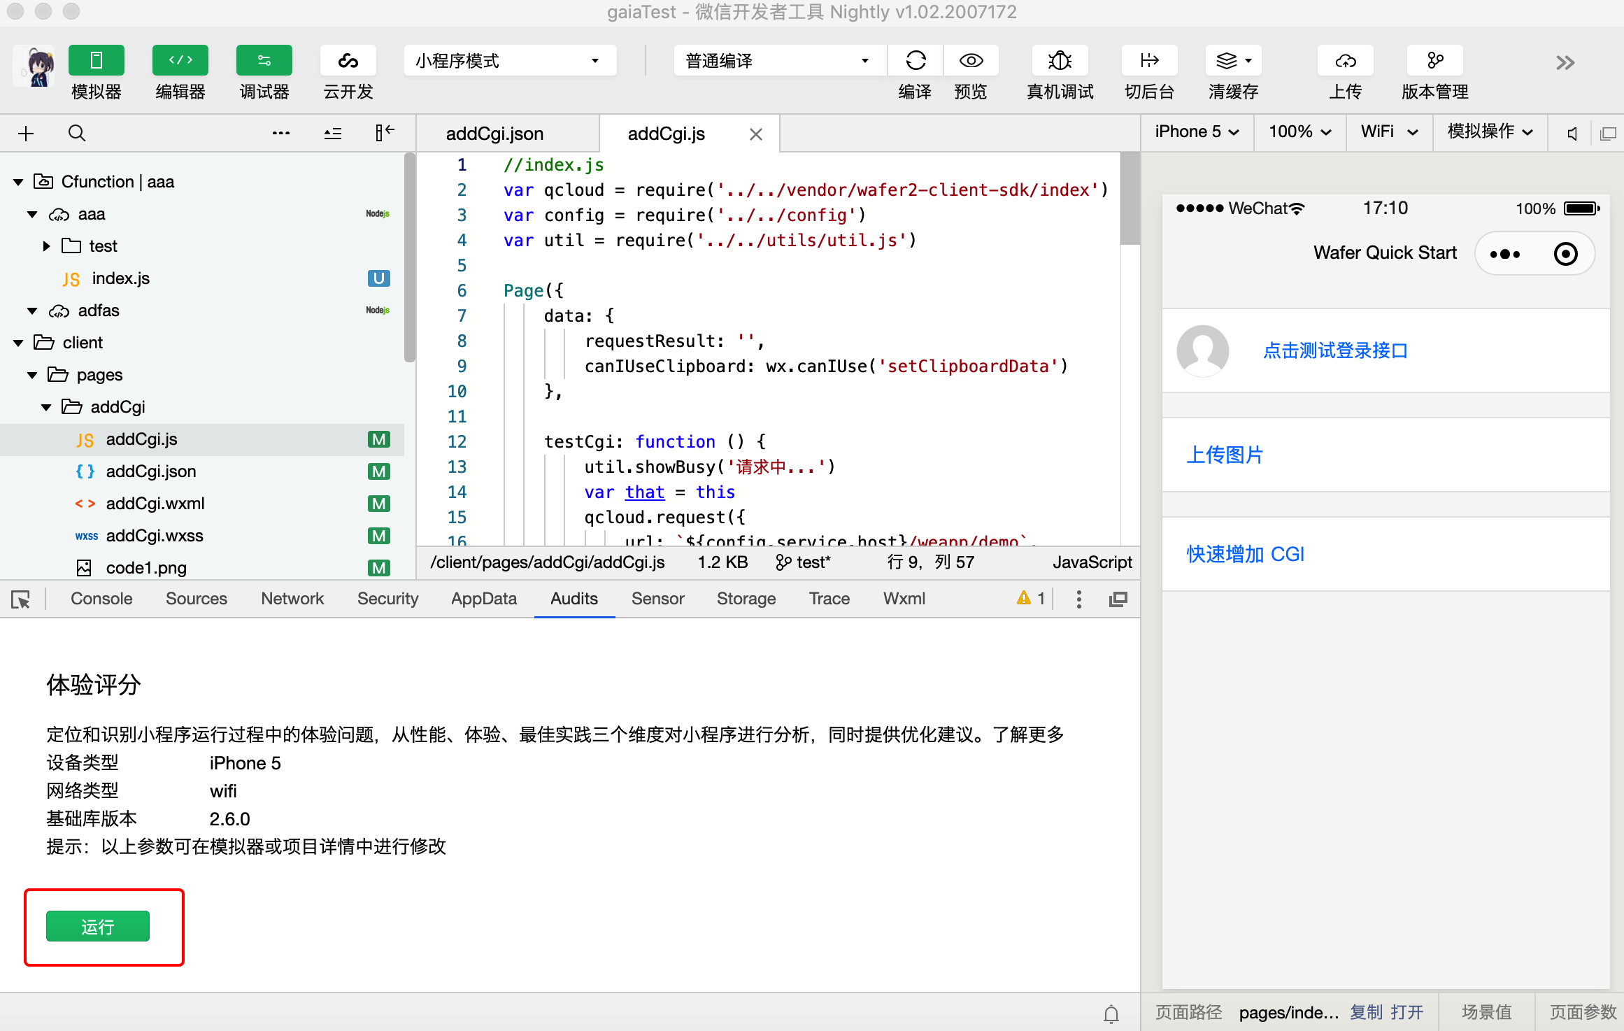Click the green 运行 run button
1624x1031 pixels.
(x=98, y=927)
